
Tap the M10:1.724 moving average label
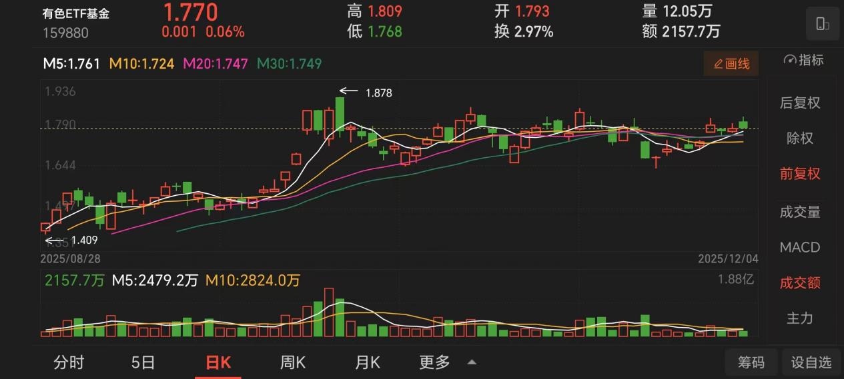pos(142,64)
